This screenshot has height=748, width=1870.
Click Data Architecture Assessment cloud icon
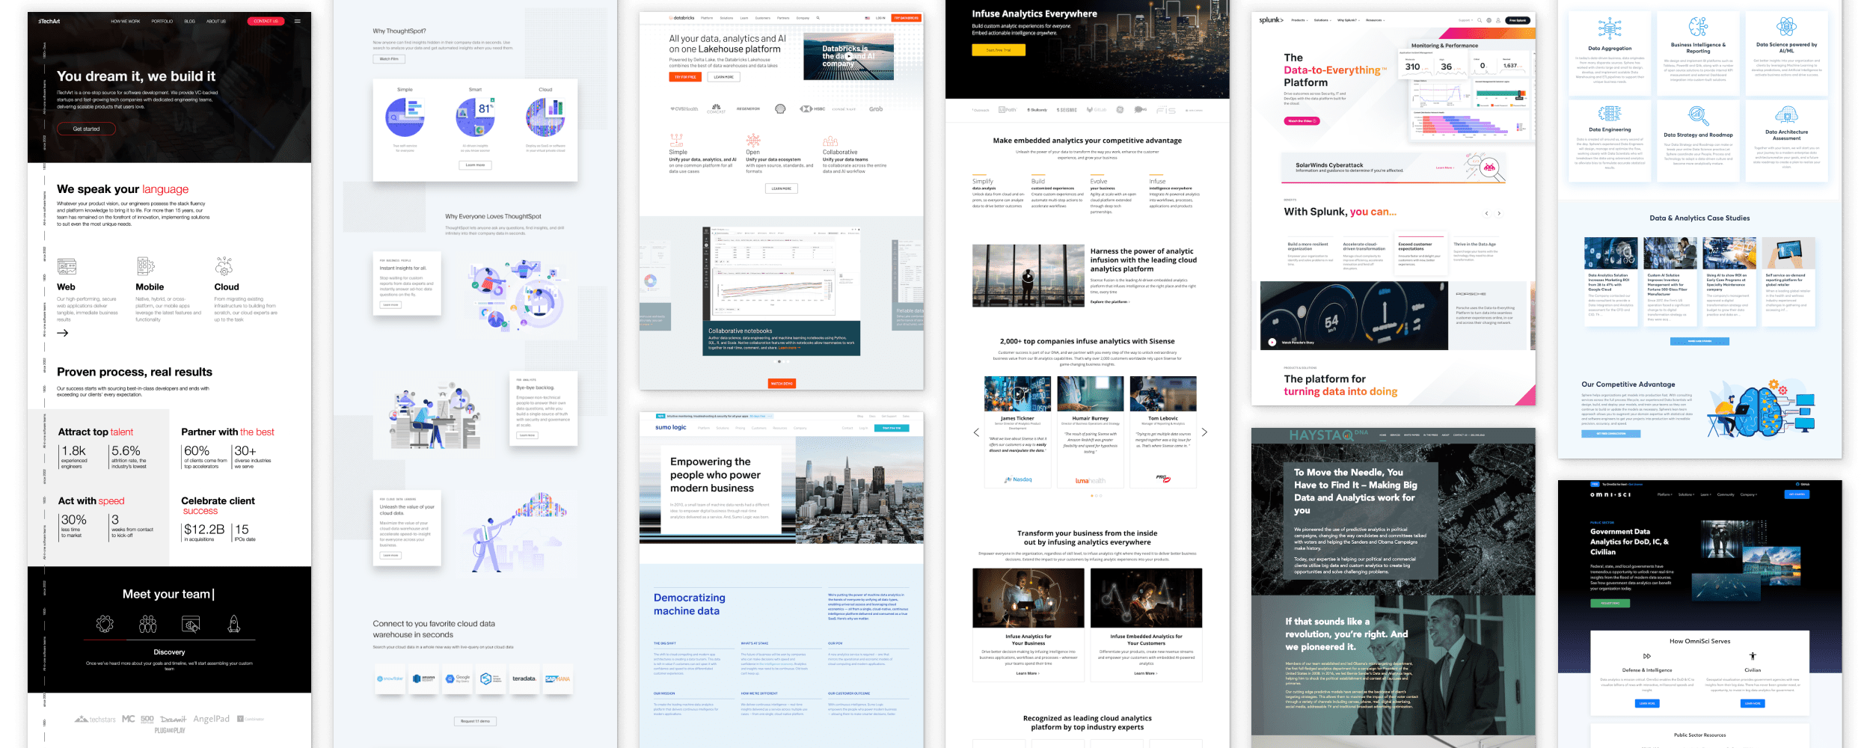click(1786, 114)
